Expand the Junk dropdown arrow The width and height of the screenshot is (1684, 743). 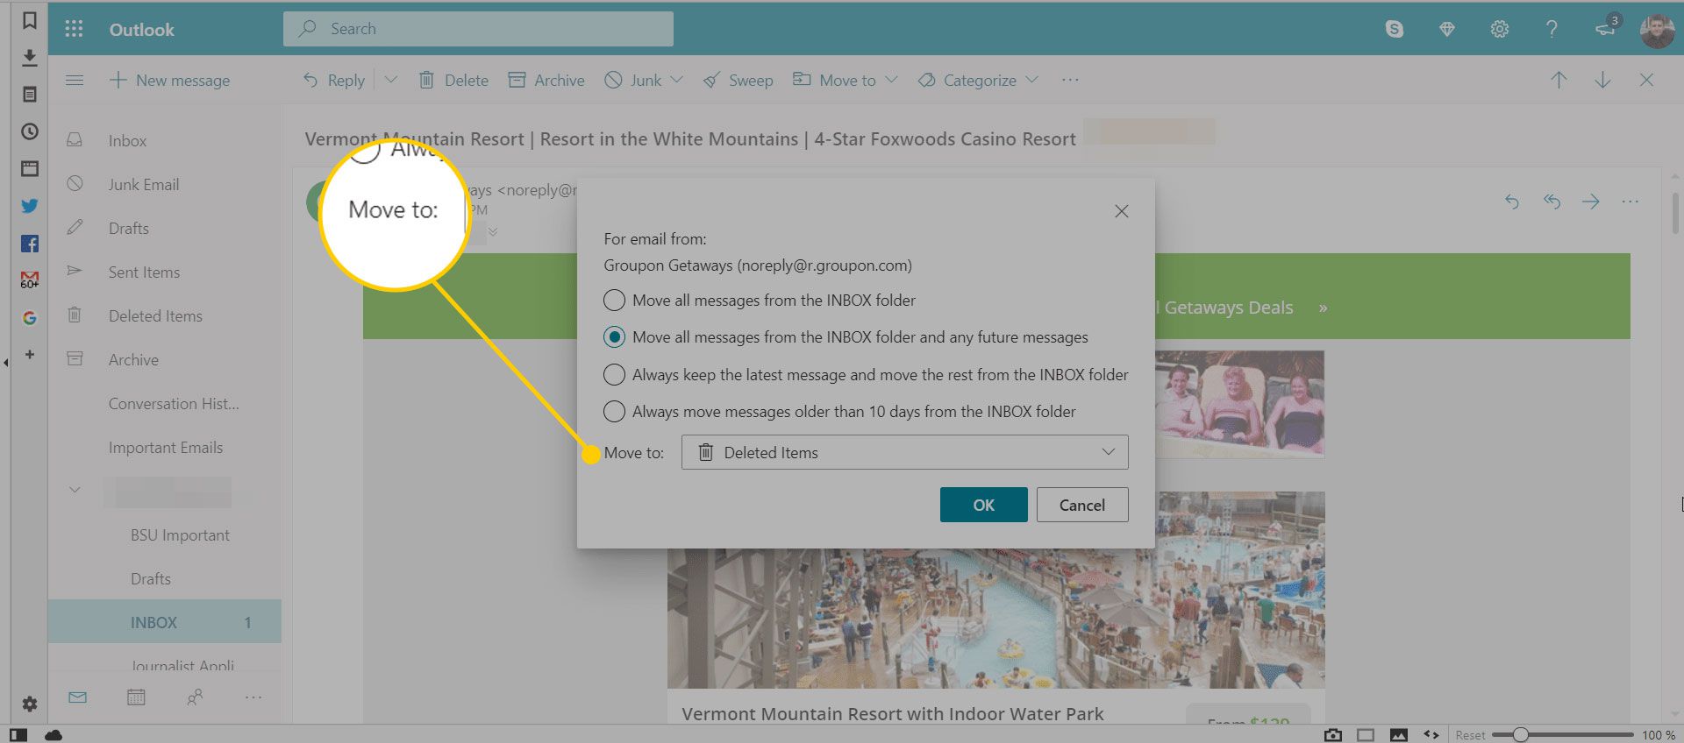676,80
